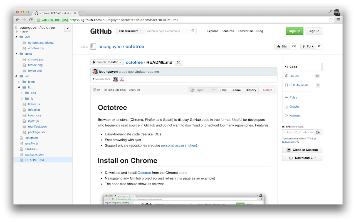Open LICENSE in the tree
This screenshot has width=356, height=222.
coord(32,149)
